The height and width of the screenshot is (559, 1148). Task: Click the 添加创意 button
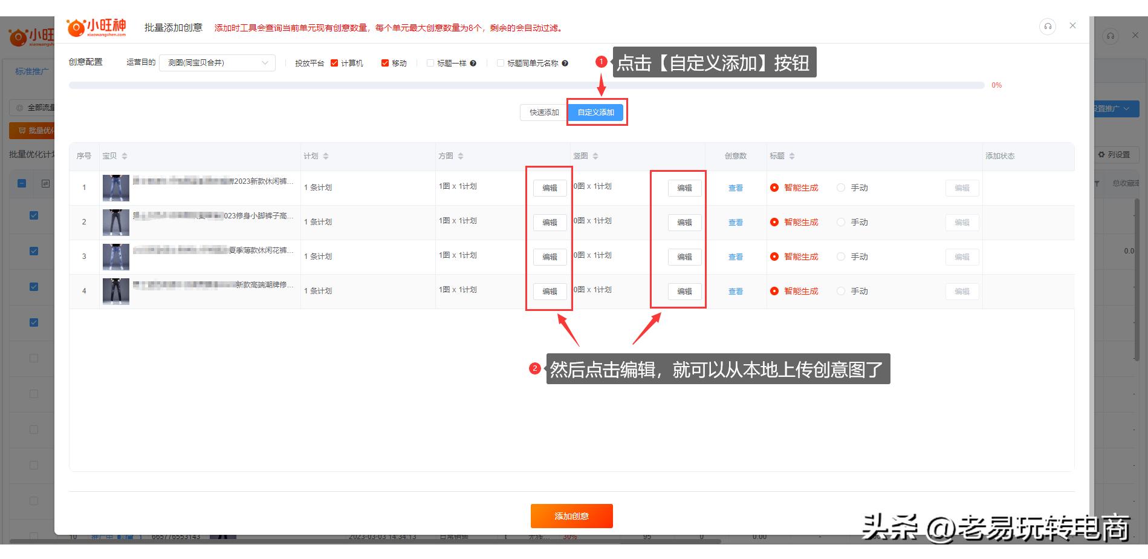click(x=571, y=516)
